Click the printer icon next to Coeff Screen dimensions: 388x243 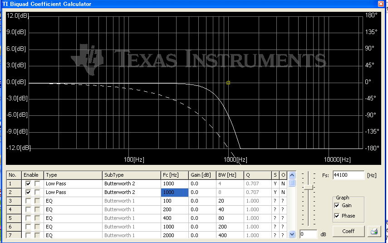point(374,231)
